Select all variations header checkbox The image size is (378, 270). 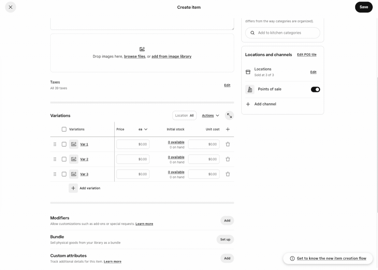coord(64,130)
